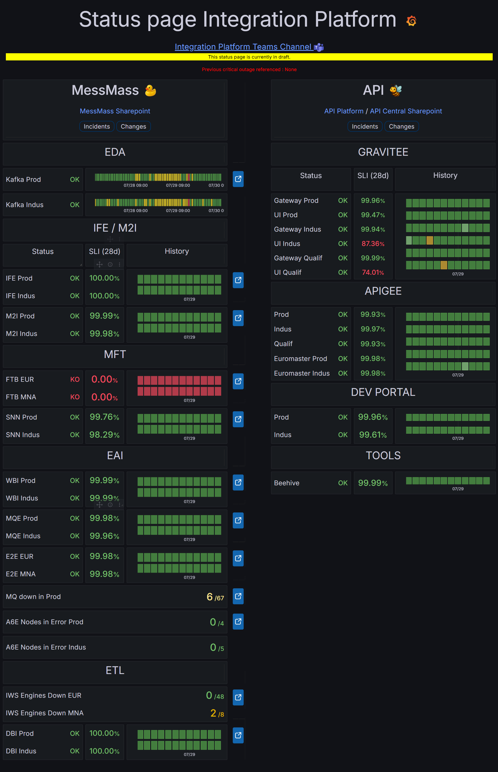
Task: Open the external link for IWS Engines Down EUR
Action: (238, 698)
